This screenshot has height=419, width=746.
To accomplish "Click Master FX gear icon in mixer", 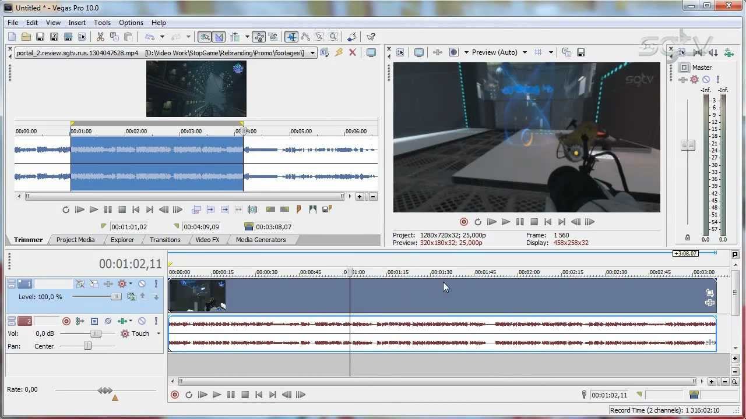I will [x=694, y=79].
